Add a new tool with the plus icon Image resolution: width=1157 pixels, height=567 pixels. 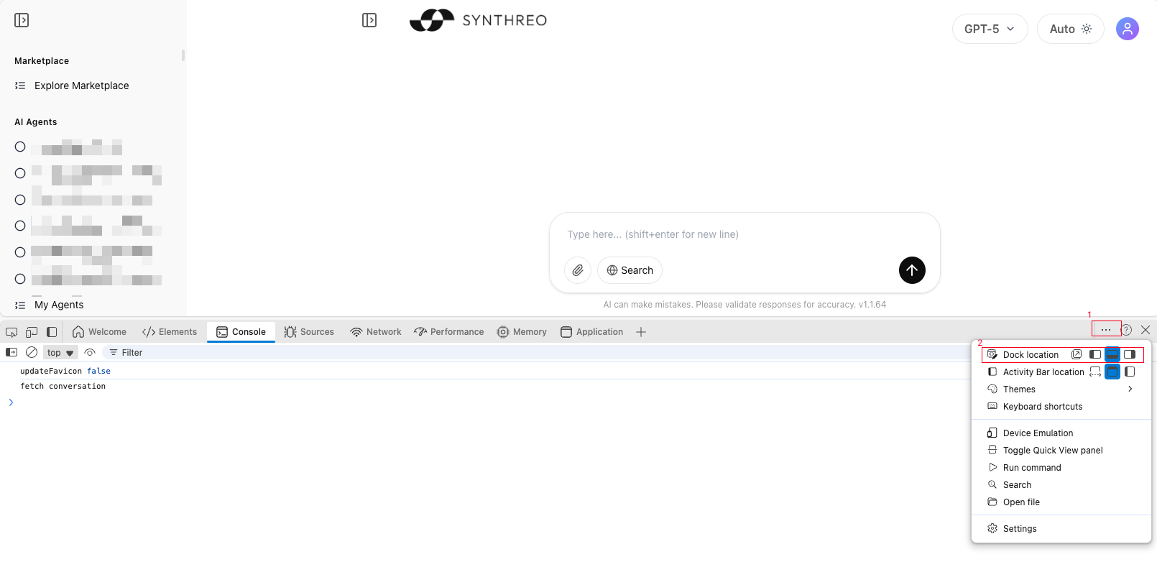tap(641, 332)
